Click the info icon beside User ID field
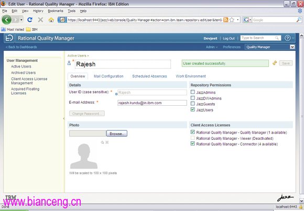The height and width of the screenshot is (211, 304). 116,94
